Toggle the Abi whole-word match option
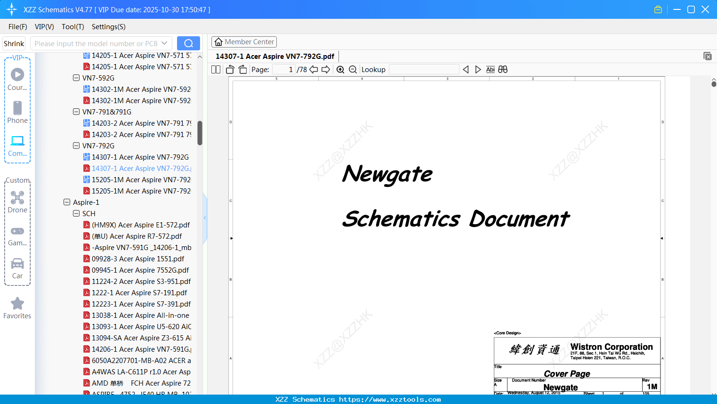 pyautogui.click(x=490, y=70)
